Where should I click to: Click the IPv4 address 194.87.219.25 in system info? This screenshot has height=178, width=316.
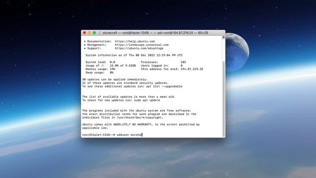[192, 69]
